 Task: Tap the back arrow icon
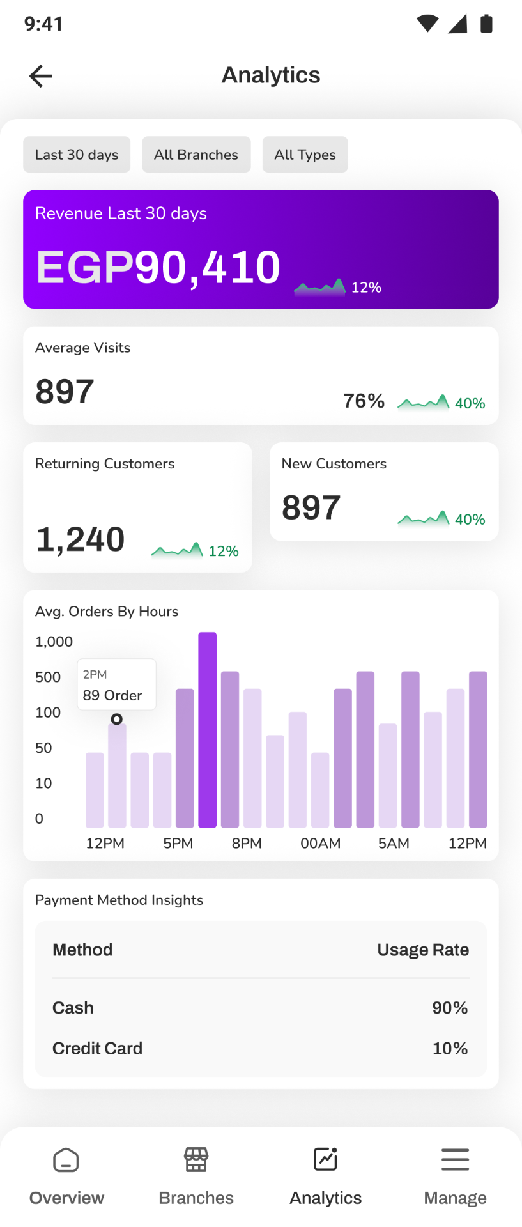[x=41, y=76]
